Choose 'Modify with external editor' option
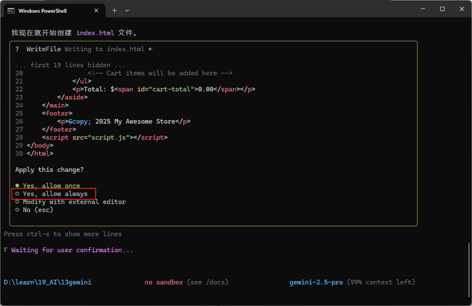This screenshot has height=306, width=472. (70, 202)
